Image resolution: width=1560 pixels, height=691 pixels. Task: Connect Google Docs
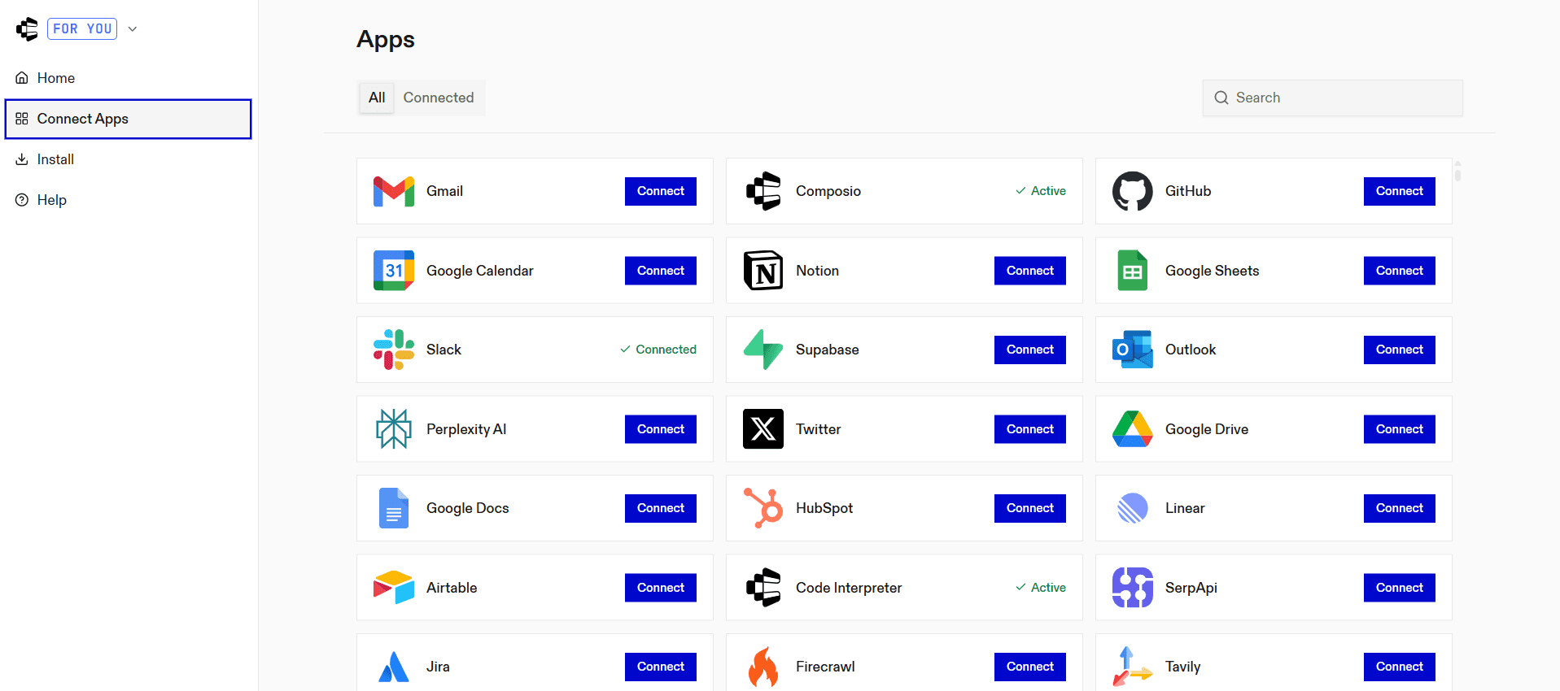pos(661,508)
